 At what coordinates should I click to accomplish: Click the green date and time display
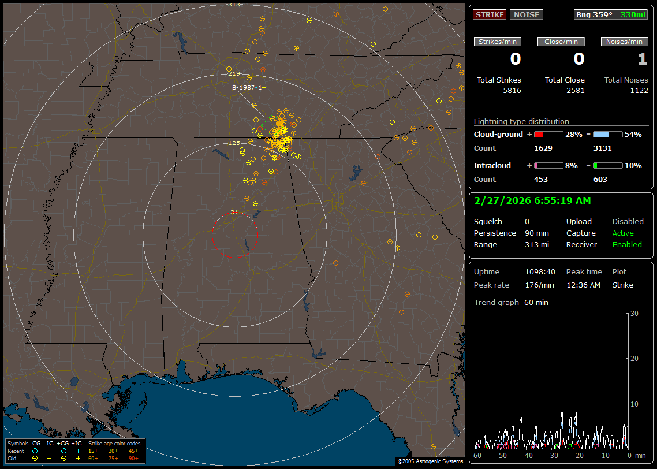click(532, 200)
